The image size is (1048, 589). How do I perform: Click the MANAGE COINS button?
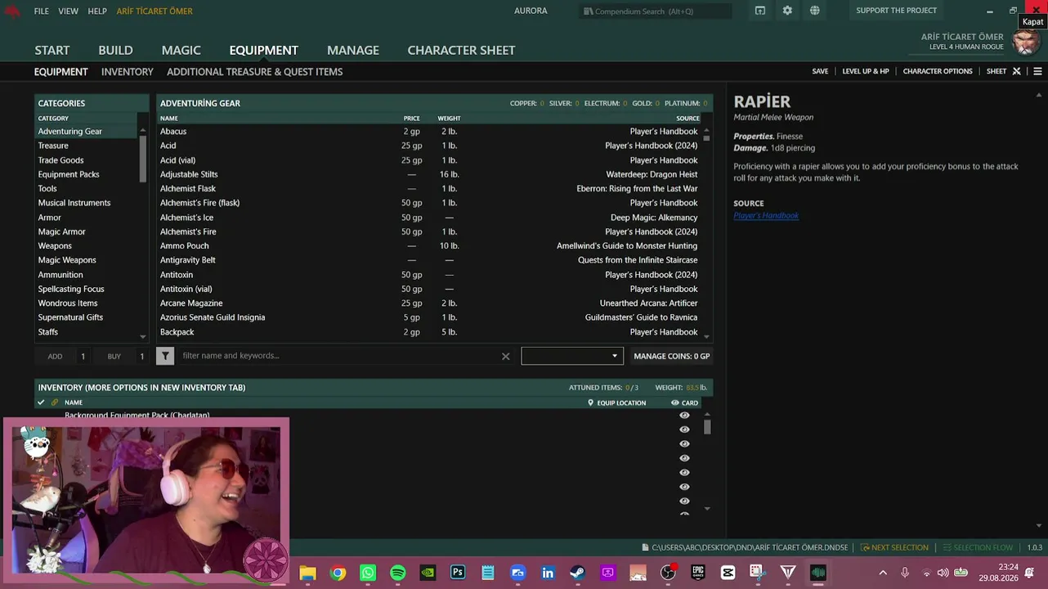click(672, 356)
